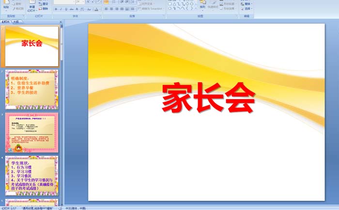Image resolution: width=339 pixels, height=210 pixels.
Task: Select the left brace shape
Action: [x=187, y=8]
